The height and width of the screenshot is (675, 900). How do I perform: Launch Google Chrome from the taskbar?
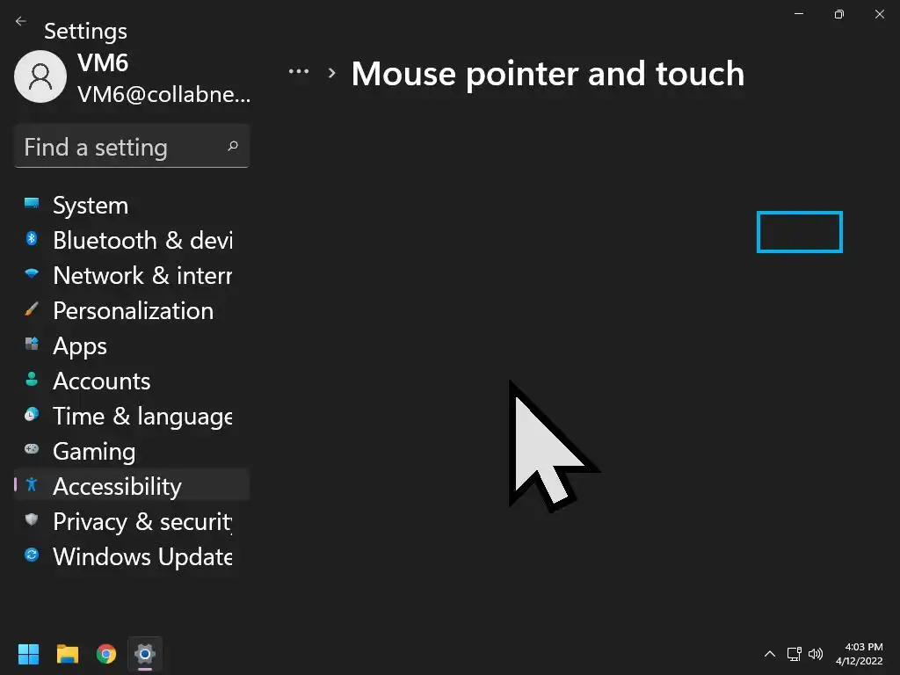pyautogui.click(x=106, y=654)
